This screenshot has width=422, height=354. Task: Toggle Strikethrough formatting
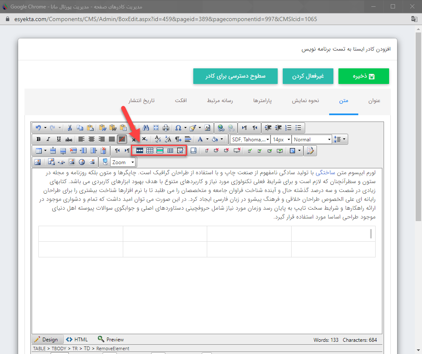(69, 139)
